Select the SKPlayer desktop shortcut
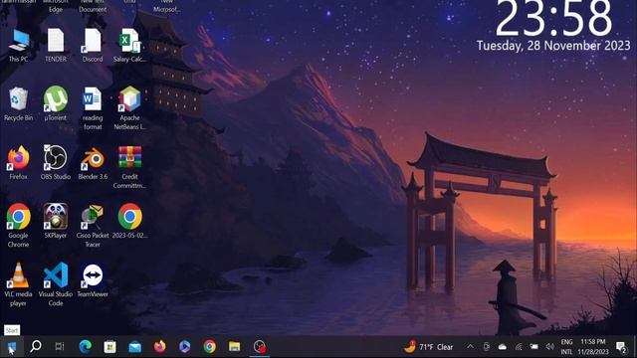 point(56,222)
